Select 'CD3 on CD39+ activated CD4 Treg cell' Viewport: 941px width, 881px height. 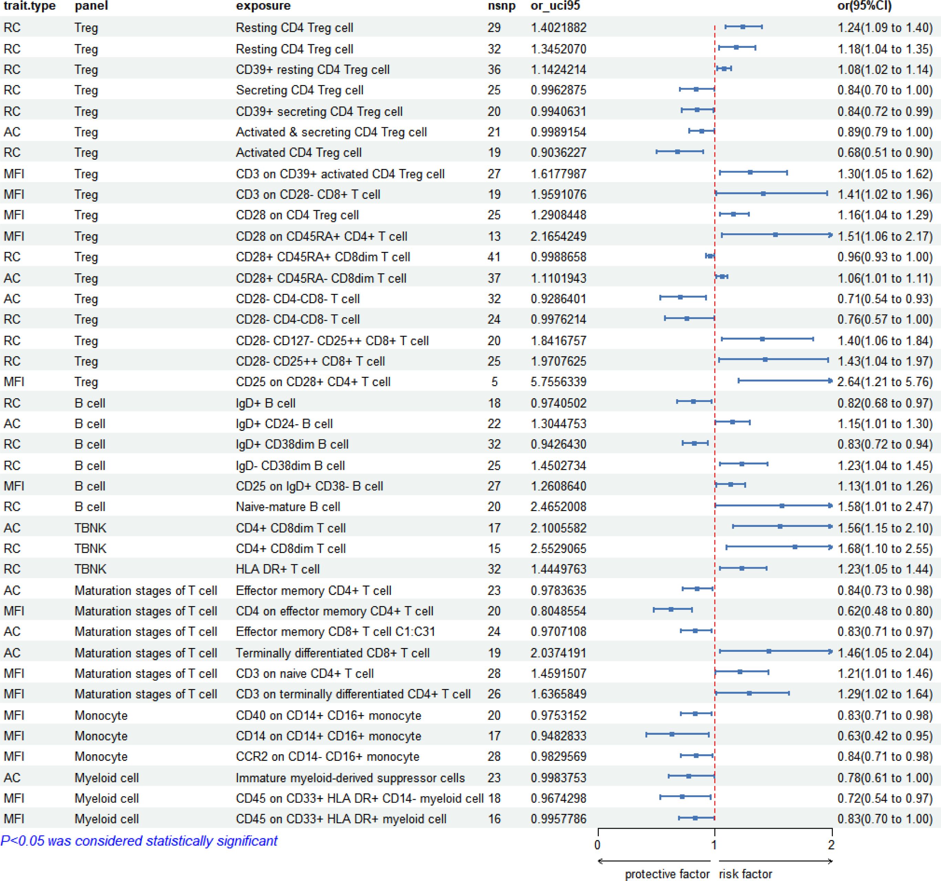tap(340, 174)
